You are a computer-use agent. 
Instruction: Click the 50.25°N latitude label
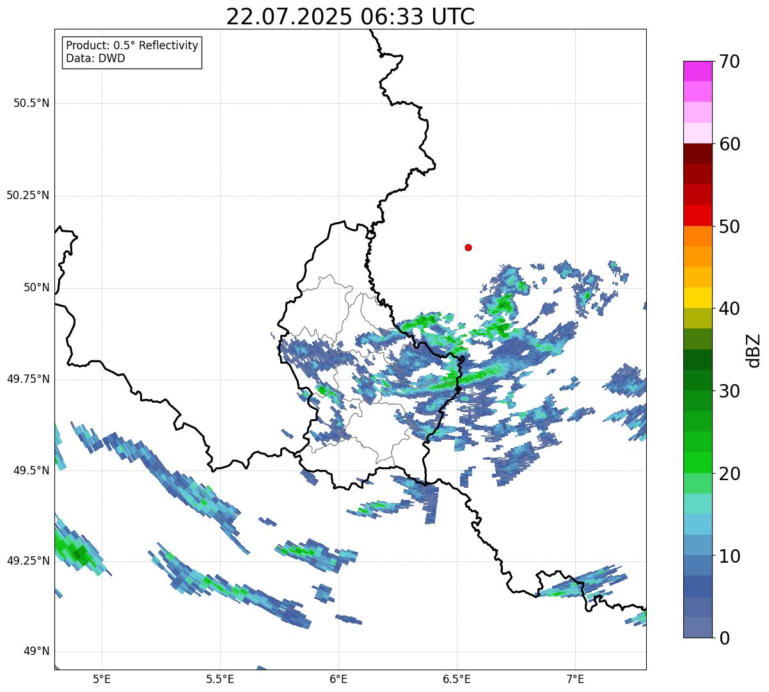pyautogui.click(x=28, y=195)
